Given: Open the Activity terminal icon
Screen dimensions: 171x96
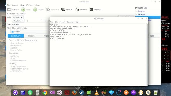Looking at the screenshot, I should (91, 10).
